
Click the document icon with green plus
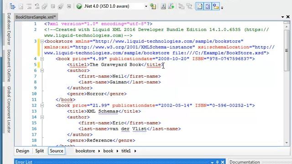(171, 6)
